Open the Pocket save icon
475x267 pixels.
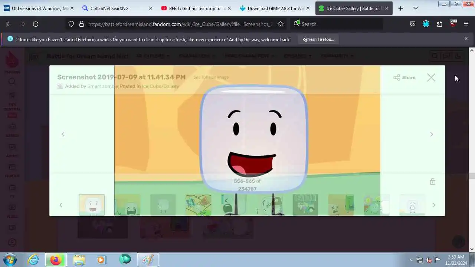click(x=412, y=24)
